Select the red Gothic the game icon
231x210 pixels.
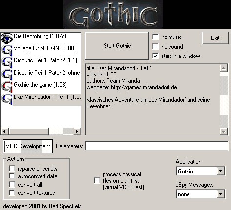[7, 87]
